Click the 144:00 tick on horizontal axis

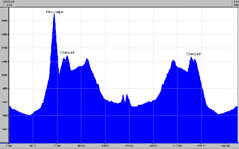coord(225,146)
